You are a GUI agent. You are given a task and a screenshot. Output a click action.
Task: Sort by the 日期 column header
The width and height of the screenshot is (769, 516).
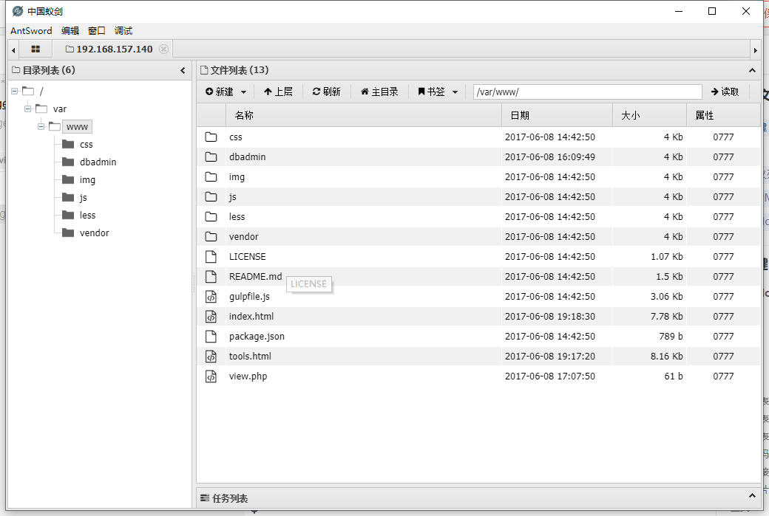[557, 115]
